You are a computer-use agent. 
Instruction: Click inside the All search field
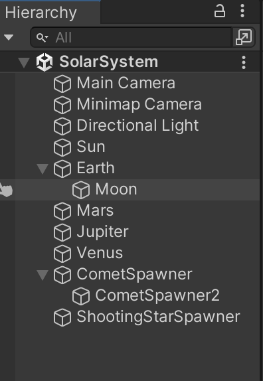142,37
